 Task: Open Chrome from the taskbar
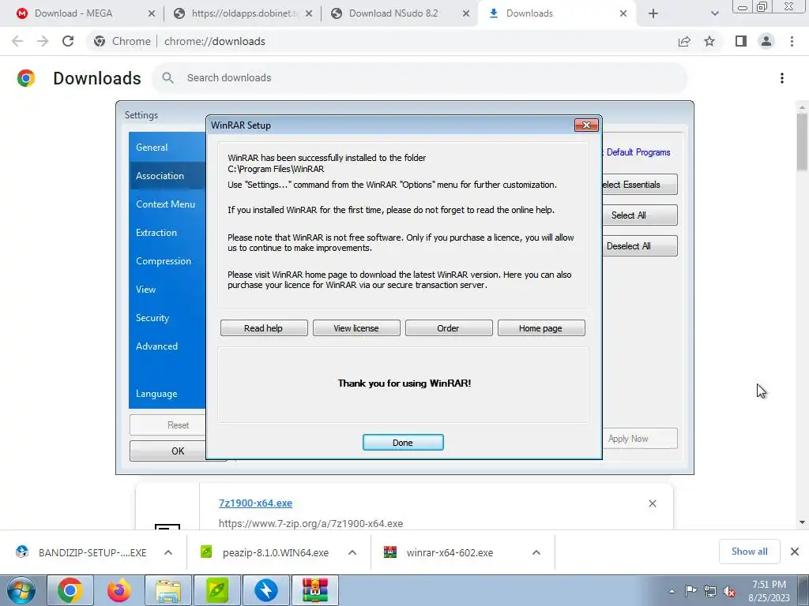[x=70, y=590]
